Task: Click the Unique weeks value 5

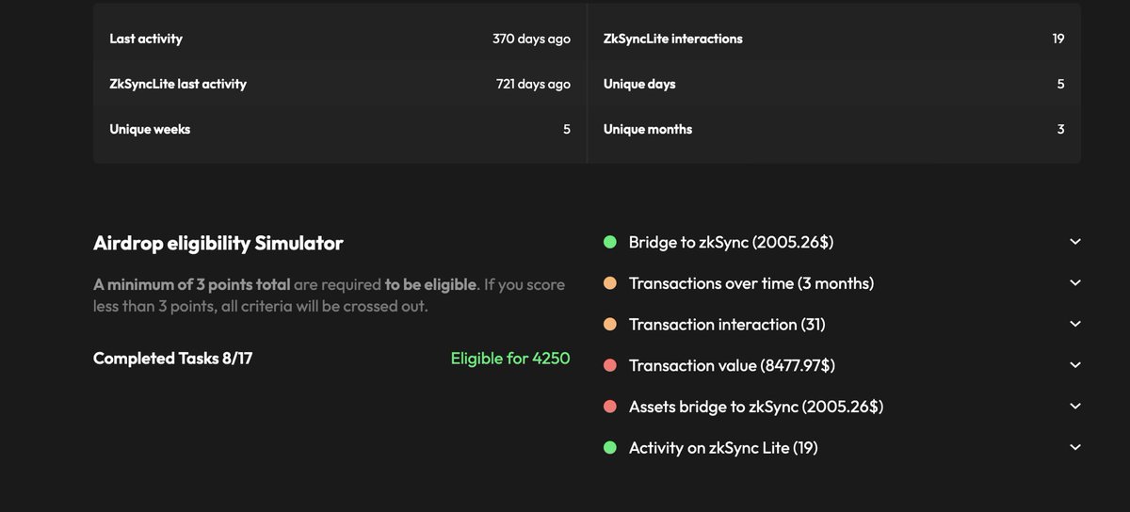Action: [567, 129]
